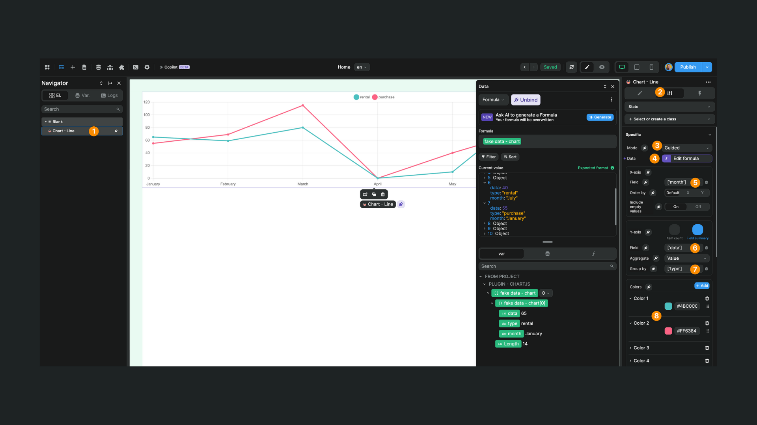Viewport: 757px width, 425px height.
Task: Click the Generate formula button
Action: 600,117
